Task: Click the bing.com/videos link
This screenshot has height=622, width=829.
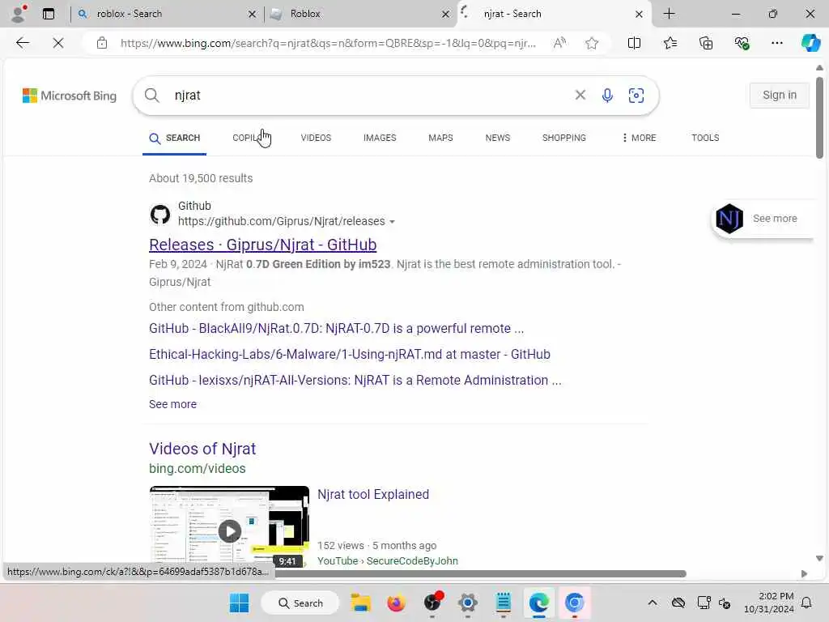Action: click(x=198, y=469)
